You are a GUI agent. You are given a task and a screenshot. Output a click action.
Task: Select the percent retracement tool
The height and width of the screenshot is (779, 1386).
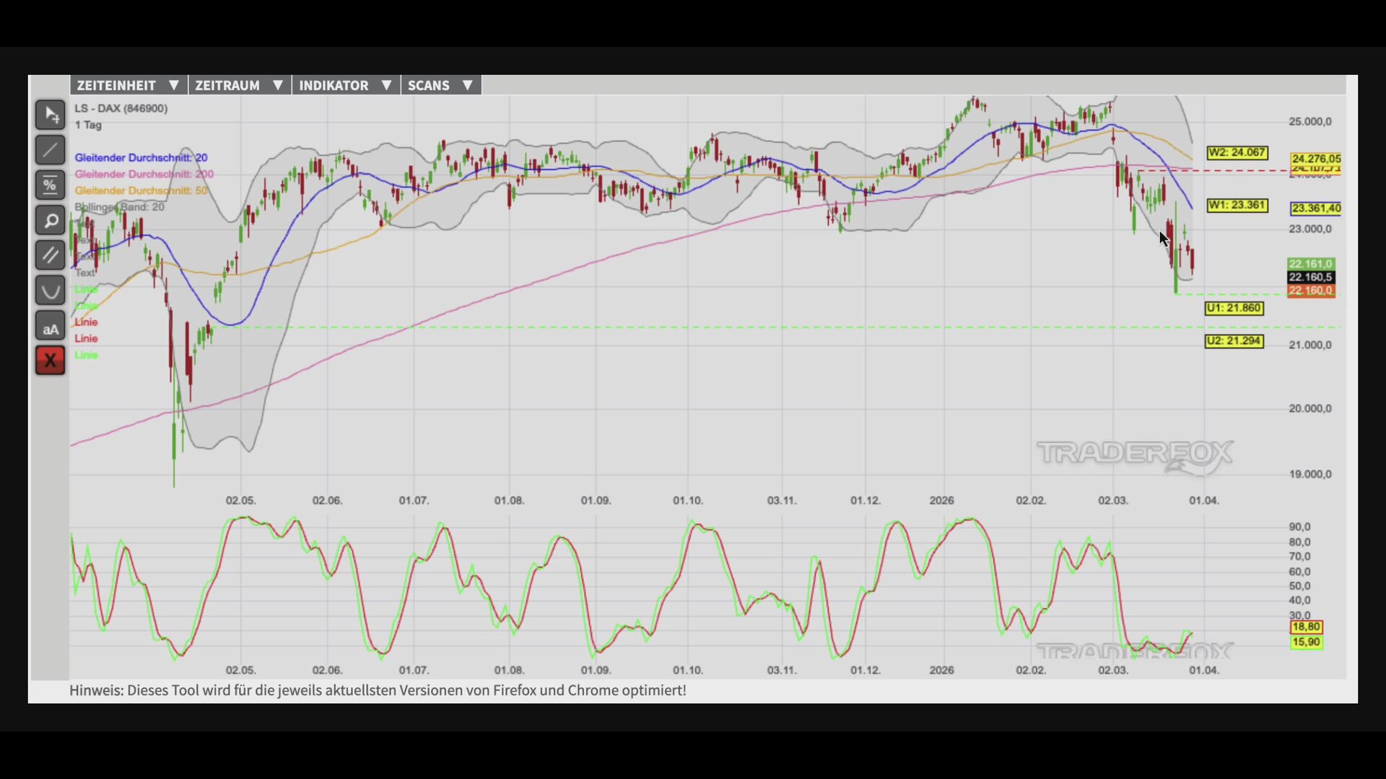pyautogui.click(x=50, y=185)
